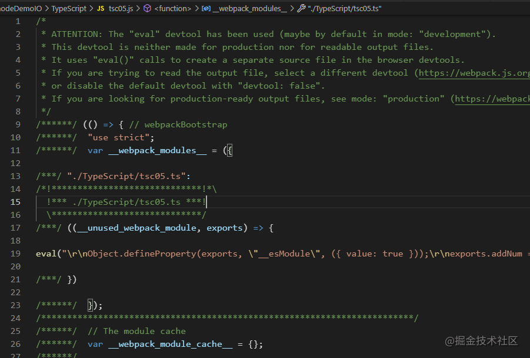Click the opening brace highlighted on line 11

230,150
